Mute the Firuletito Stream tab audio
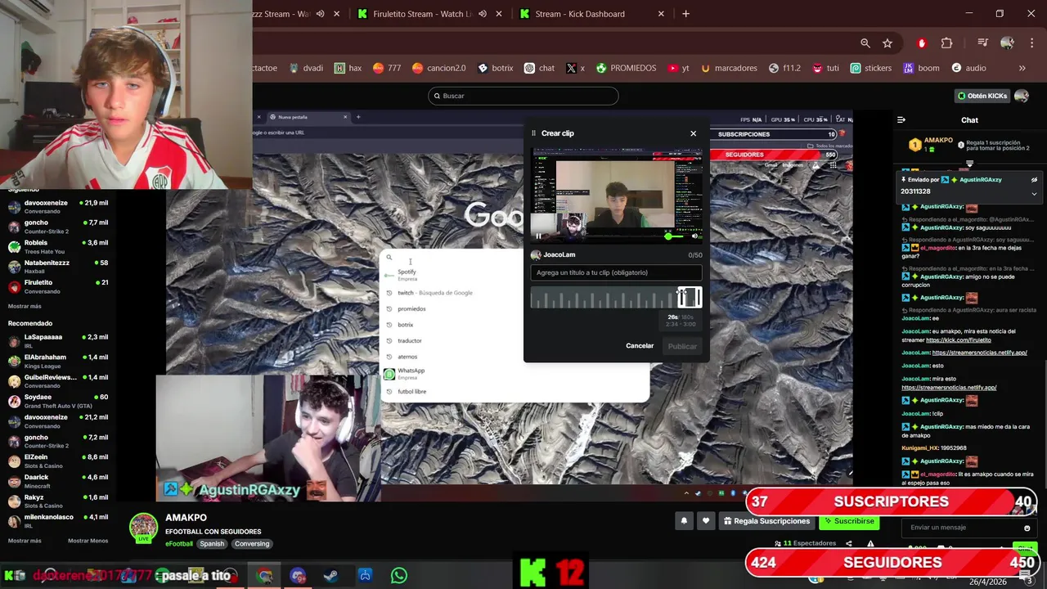 482,14
